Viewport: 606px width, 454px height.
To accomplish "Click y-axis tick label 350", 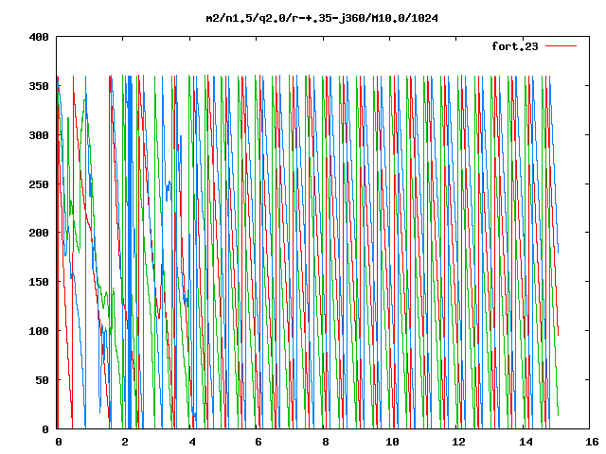I will (39, 86).
